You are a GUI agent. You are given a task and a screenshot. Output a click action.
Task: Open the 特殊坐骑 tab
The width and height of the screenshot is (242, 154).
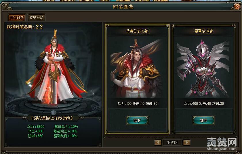pyautogui.click(x=36, y=18)
